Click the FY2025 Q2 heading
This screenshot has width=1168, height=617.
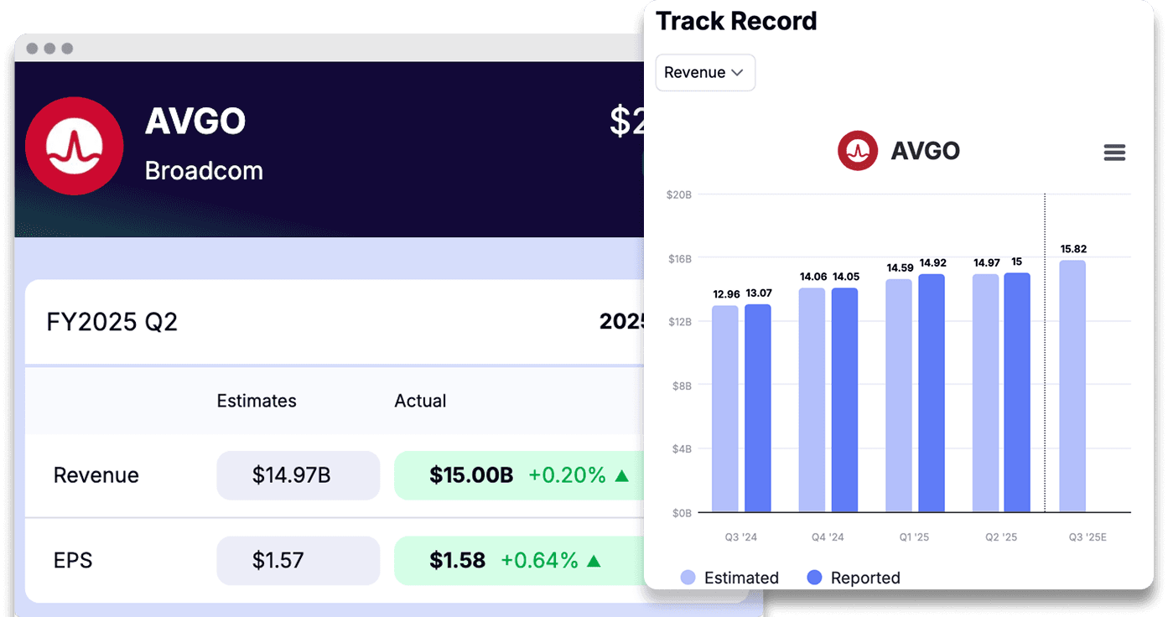(x=112, y=322)
